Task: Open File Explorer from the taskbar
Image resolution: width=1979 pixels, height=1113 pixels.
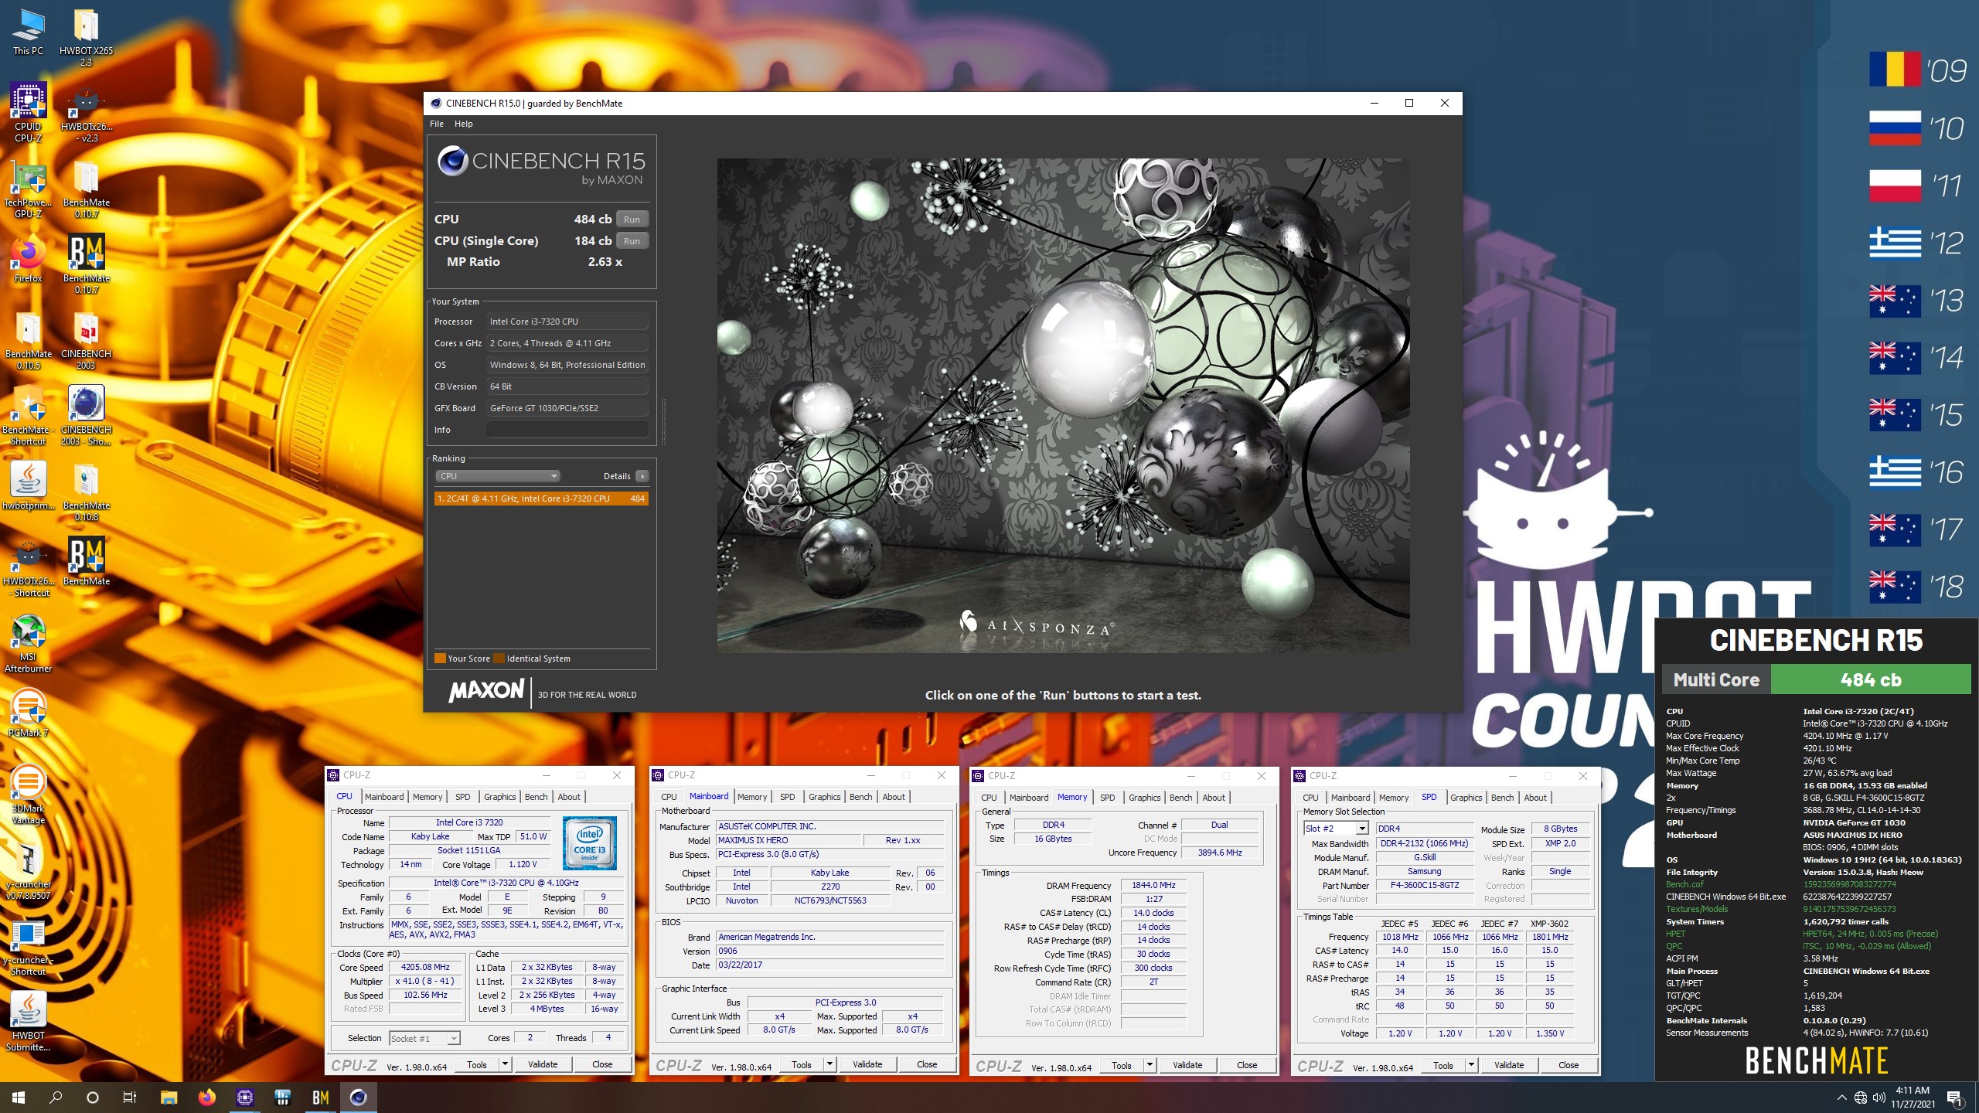Action: pos(169,1098)
